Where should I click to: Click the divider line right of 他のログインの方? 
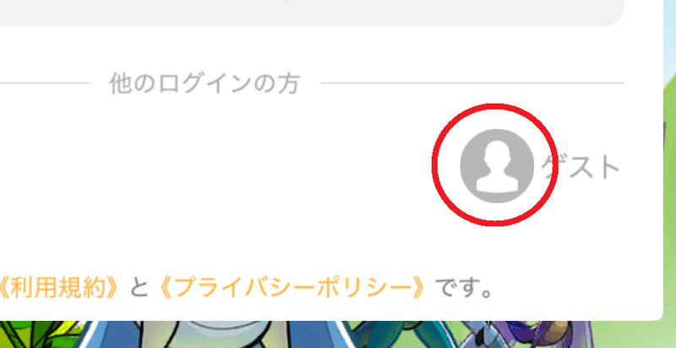472,83
